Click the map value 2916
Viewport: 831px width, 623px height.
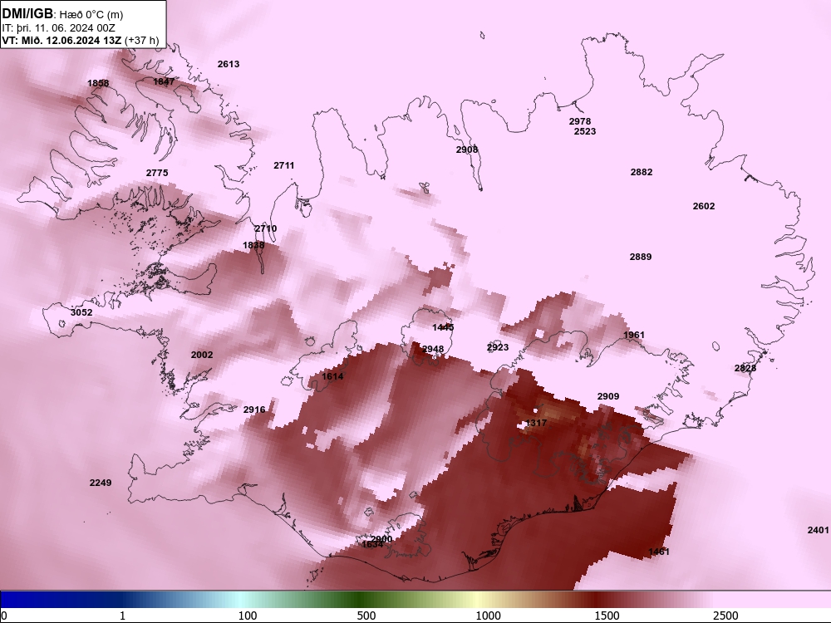pos(254,410)
